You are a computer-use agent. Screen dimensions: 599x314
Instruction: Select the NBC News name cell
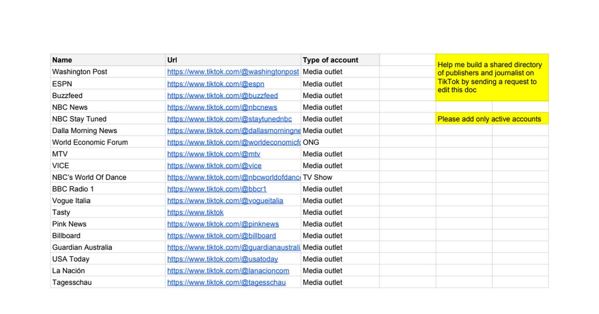coord(108,107)
